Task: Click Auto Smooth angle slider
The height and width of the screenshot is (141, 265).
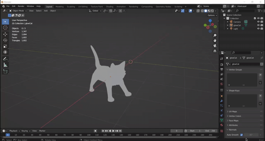Action: point(251,135)
